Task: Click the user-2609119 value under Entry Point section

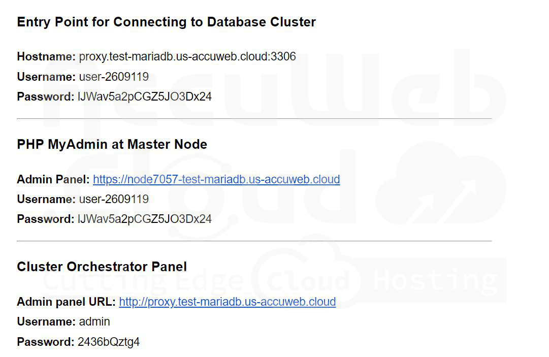Action: point(114,77)
